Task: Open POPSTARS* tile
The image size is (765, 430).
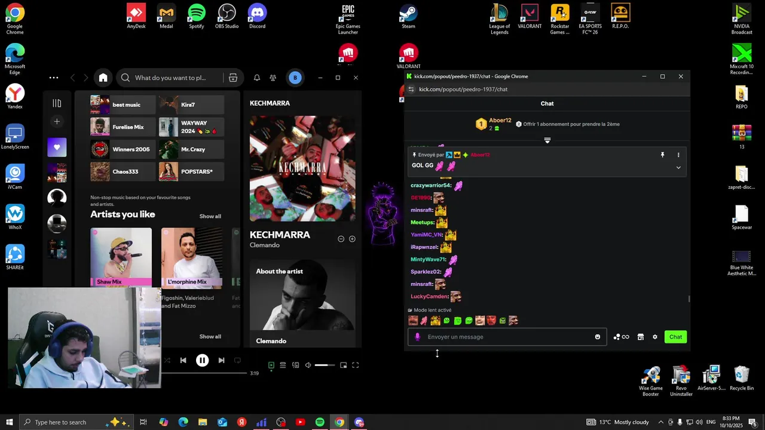Action: [x=191, y=171]
